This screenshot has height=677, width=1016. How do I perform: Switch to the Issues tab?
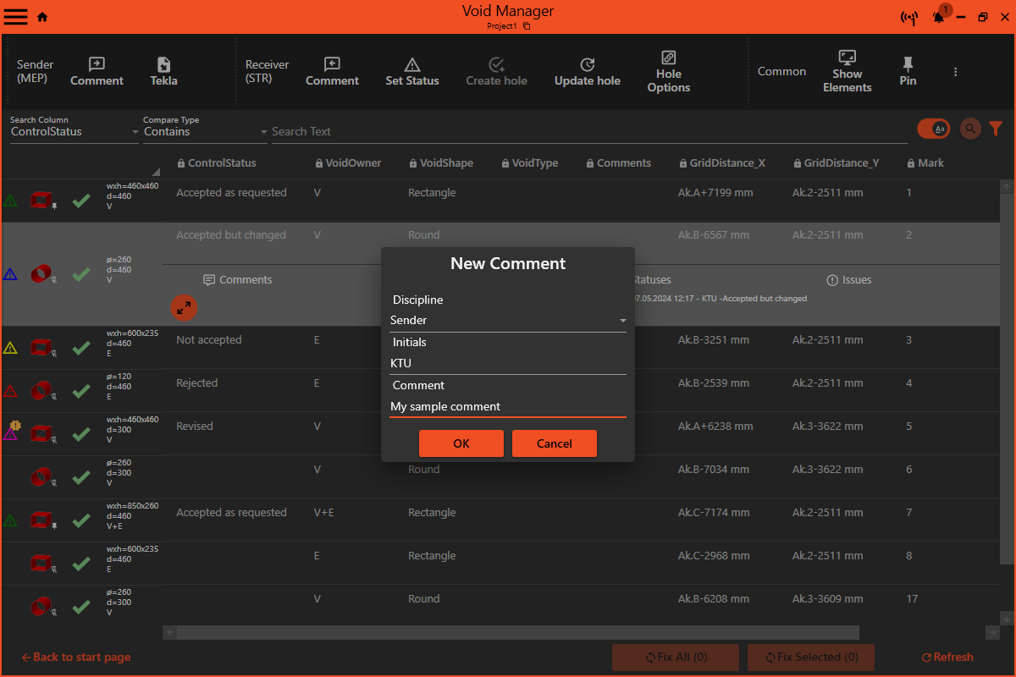click(x=849, y=279)
